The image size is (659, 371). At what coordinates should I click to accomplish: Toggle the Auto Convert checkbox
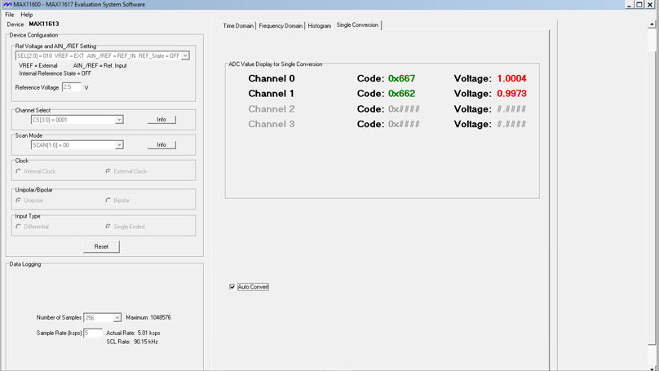click(x=232, y=287)
